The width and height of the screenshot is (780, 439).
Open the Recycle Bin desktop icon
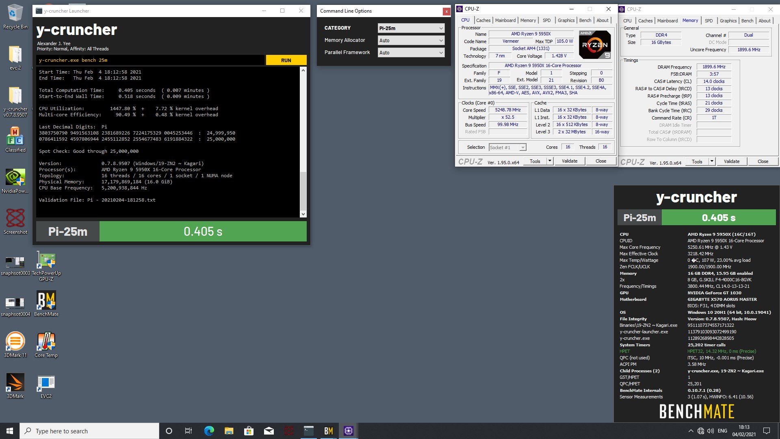coord(15,17)
